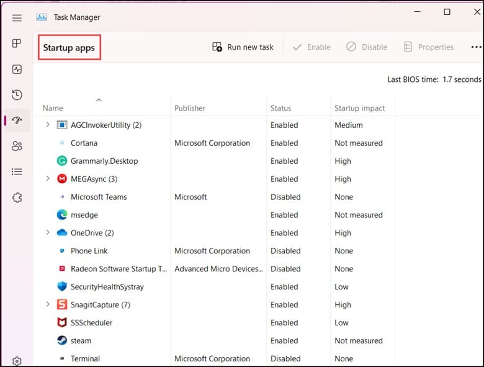484x367 pixels.
Task: Click the msedge browser icon
Action: [x=62, y=215]
